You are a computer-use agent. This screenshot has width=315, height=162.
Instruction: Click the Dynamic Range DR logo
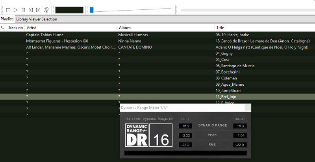pyautogui.click(x=137, y=135)
